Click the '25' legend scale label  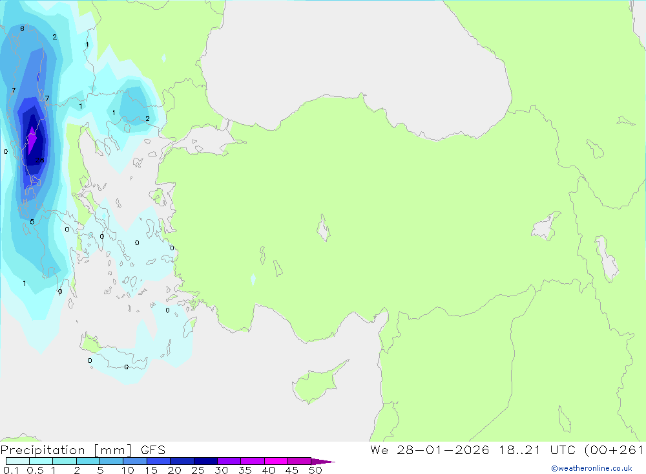pyautogui.click(x=198, y=470)
